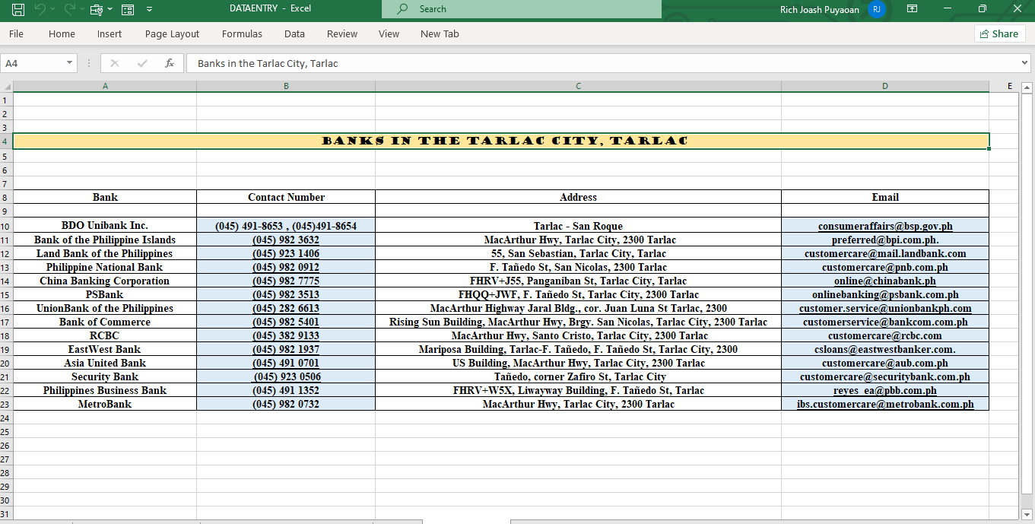Open the File menu
The height and width of the screenshot is (524, 1035).
tap(16, 33)
